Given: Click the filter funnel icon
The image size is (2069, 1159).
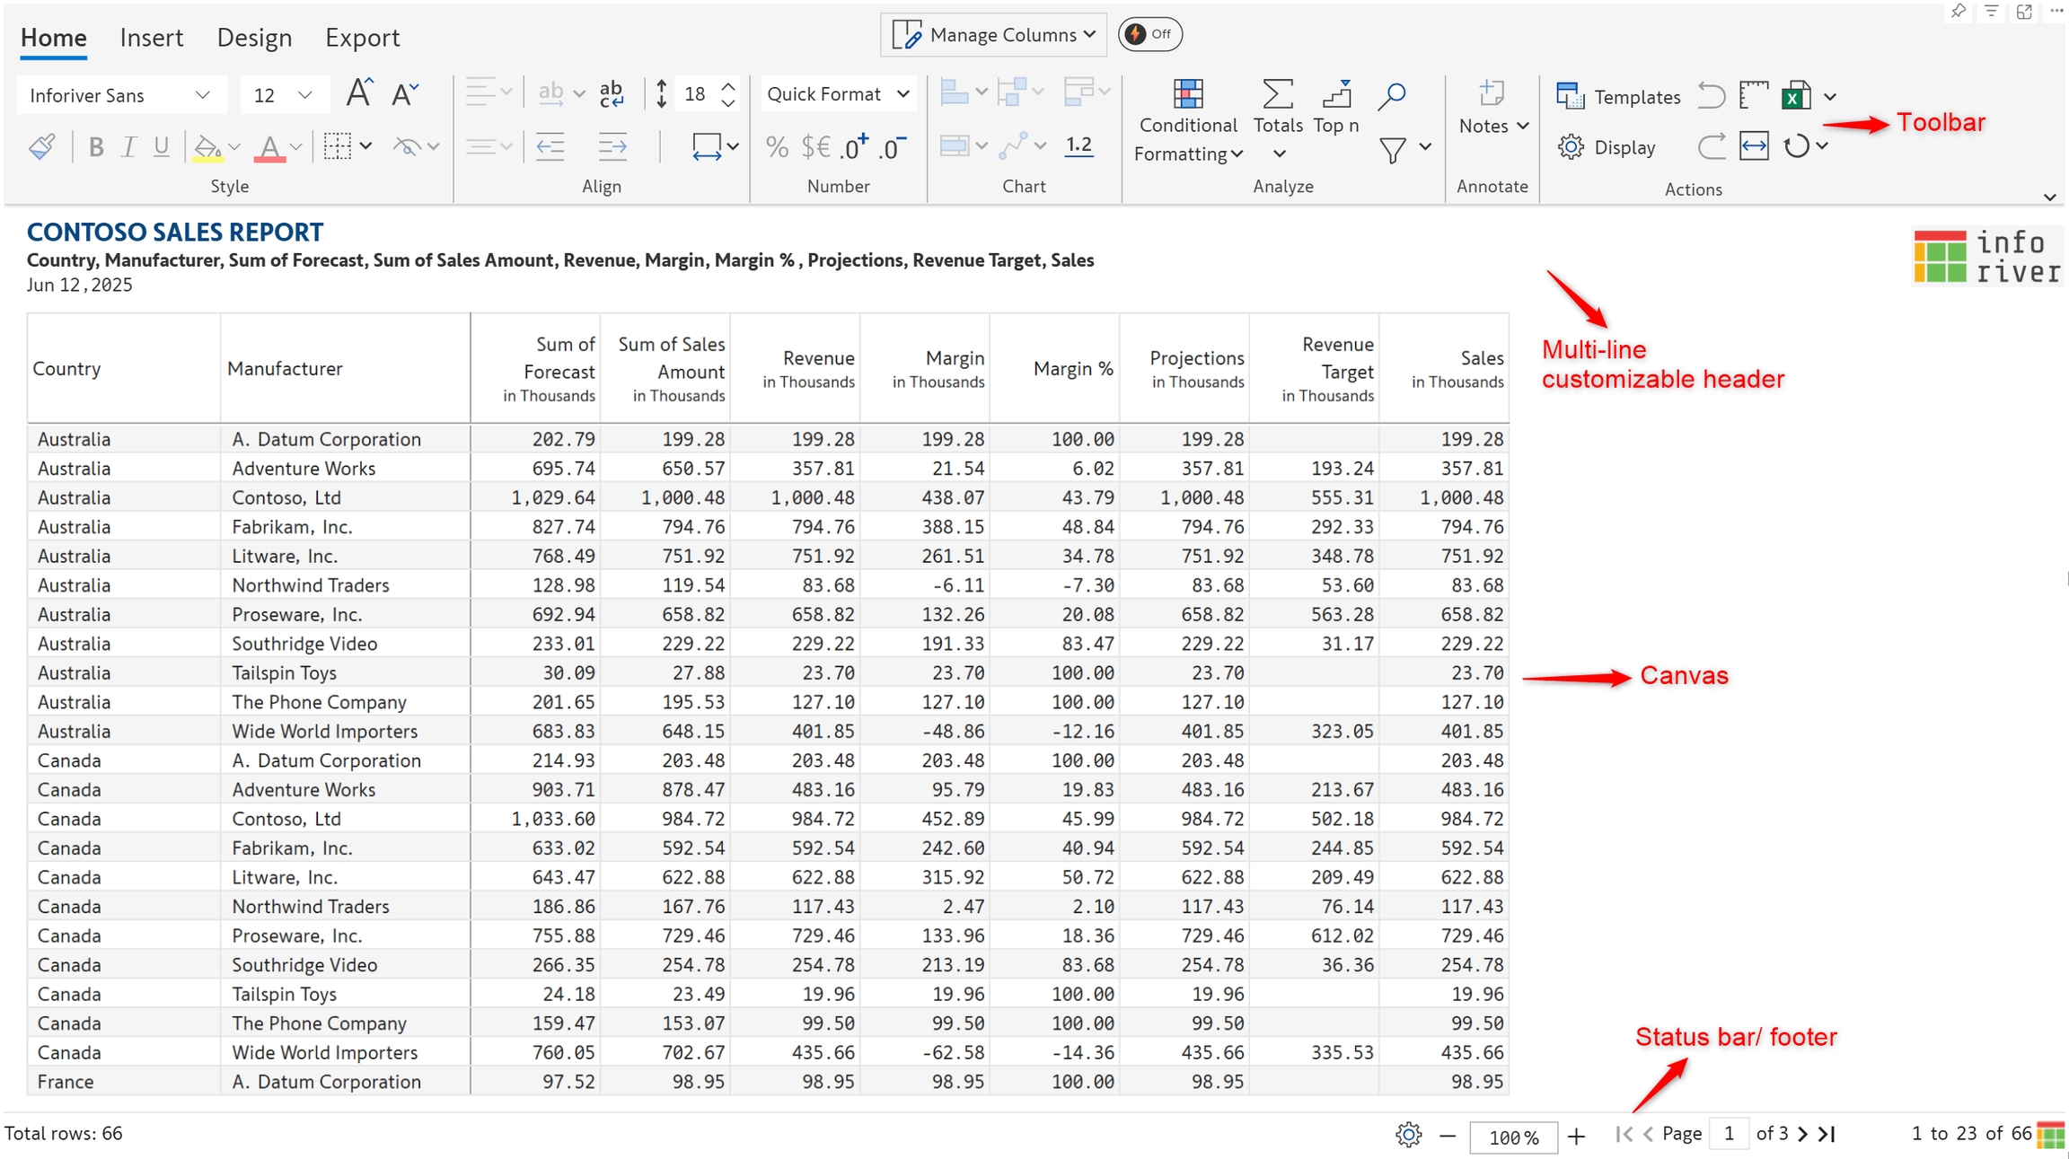Looking at the screenshot, I should pos(1393,150).
